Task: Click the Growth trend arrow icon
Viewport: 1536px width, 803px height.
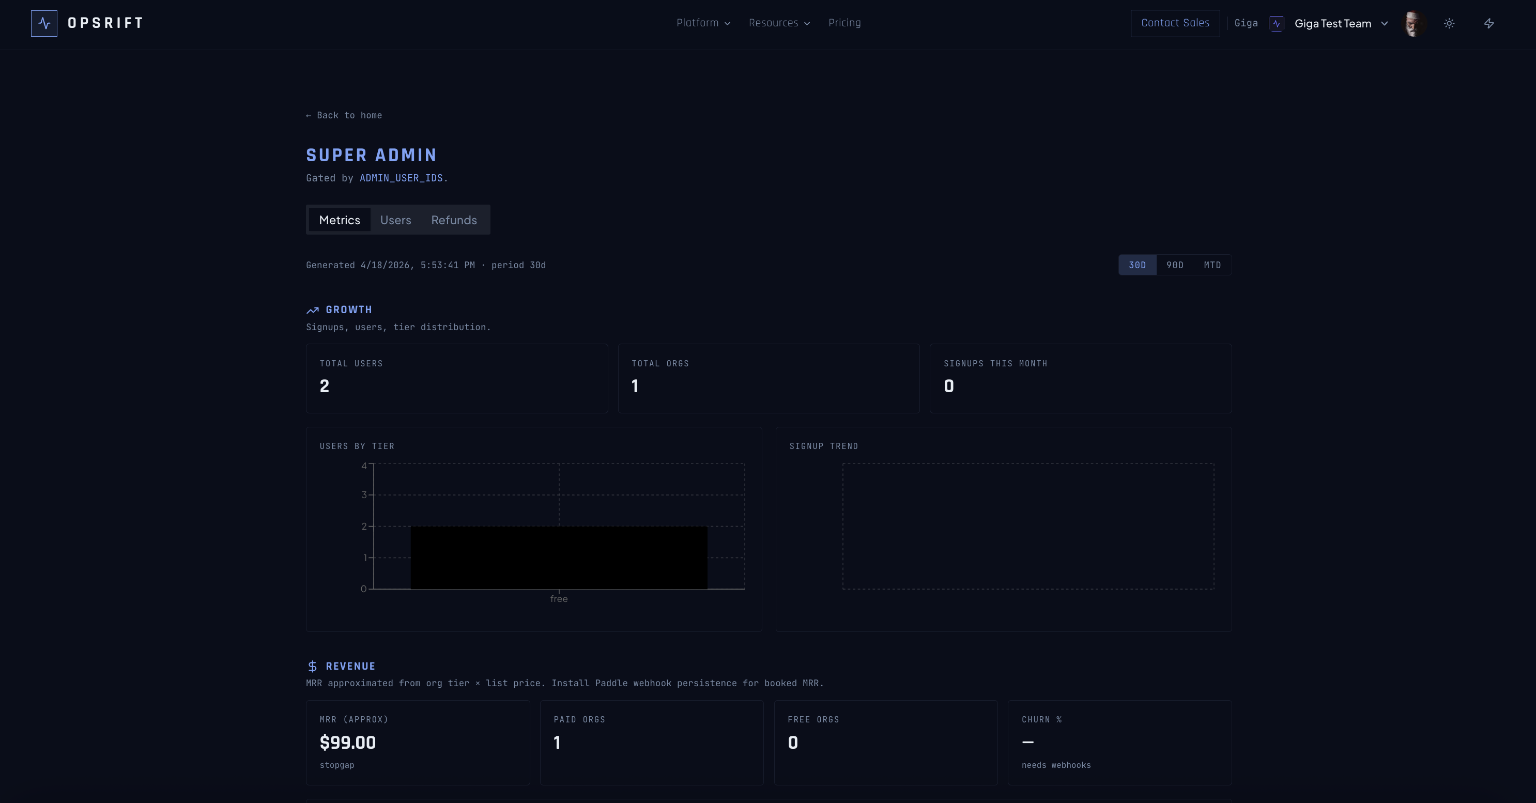Action: tap(313, 310)
